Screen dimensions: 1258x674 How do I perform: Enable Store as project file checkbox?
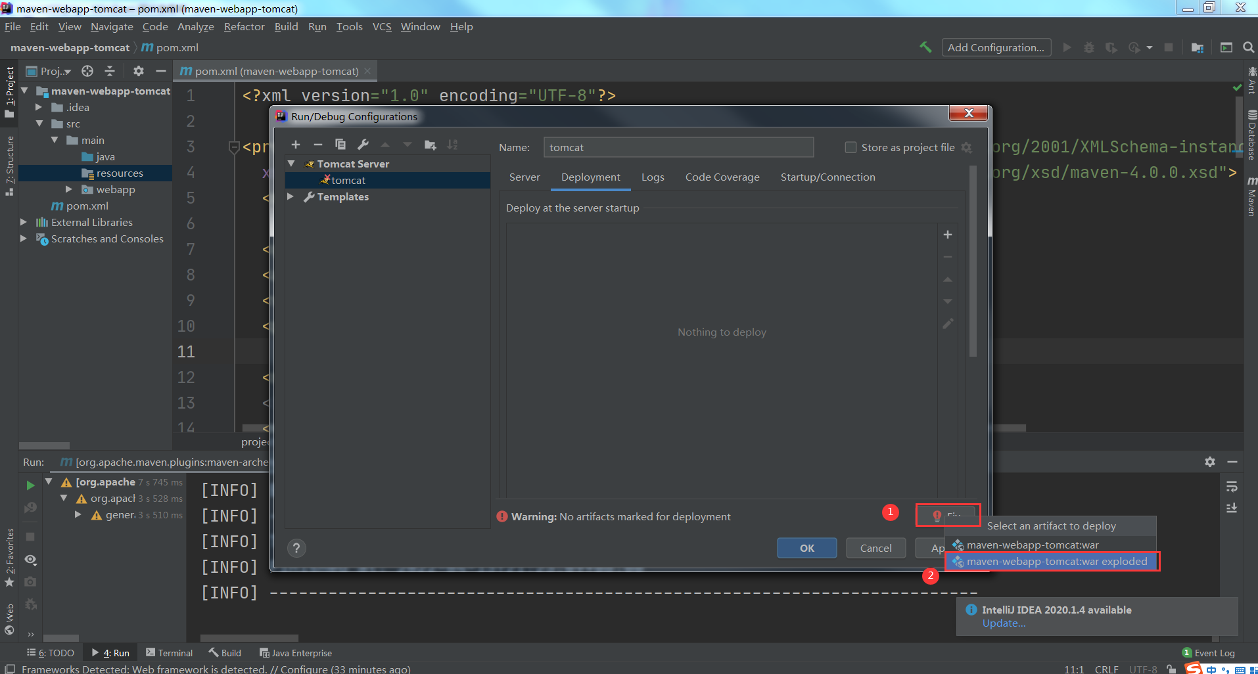(850, 147)
